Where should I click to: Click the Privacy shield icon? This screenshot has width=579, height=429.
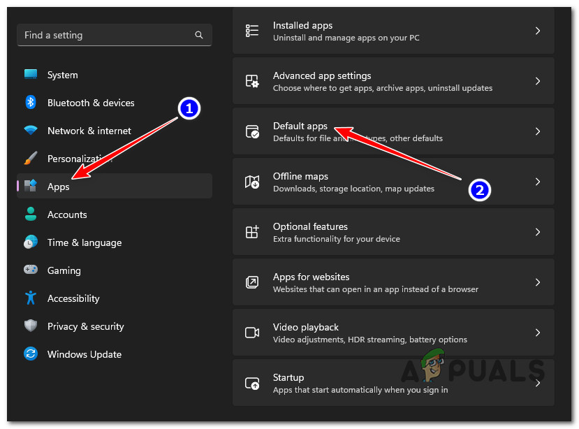click(x=31, y=326)
